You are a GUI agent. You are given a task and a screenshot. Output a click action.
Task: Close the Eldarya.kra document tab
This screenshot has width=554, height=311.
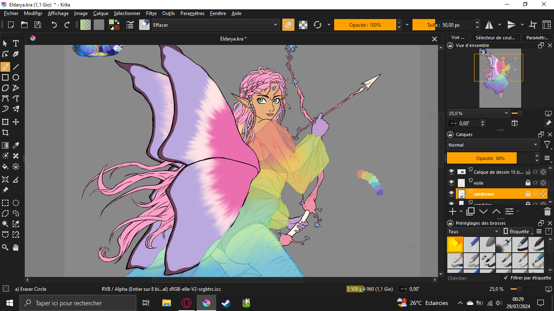click(434, 39)
